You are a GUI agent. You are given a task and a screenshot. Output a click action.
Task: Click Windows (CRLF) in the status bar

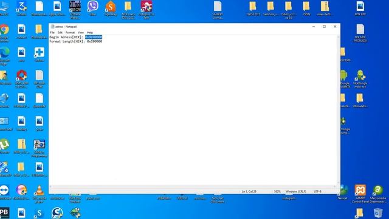[x=296, y=192]
